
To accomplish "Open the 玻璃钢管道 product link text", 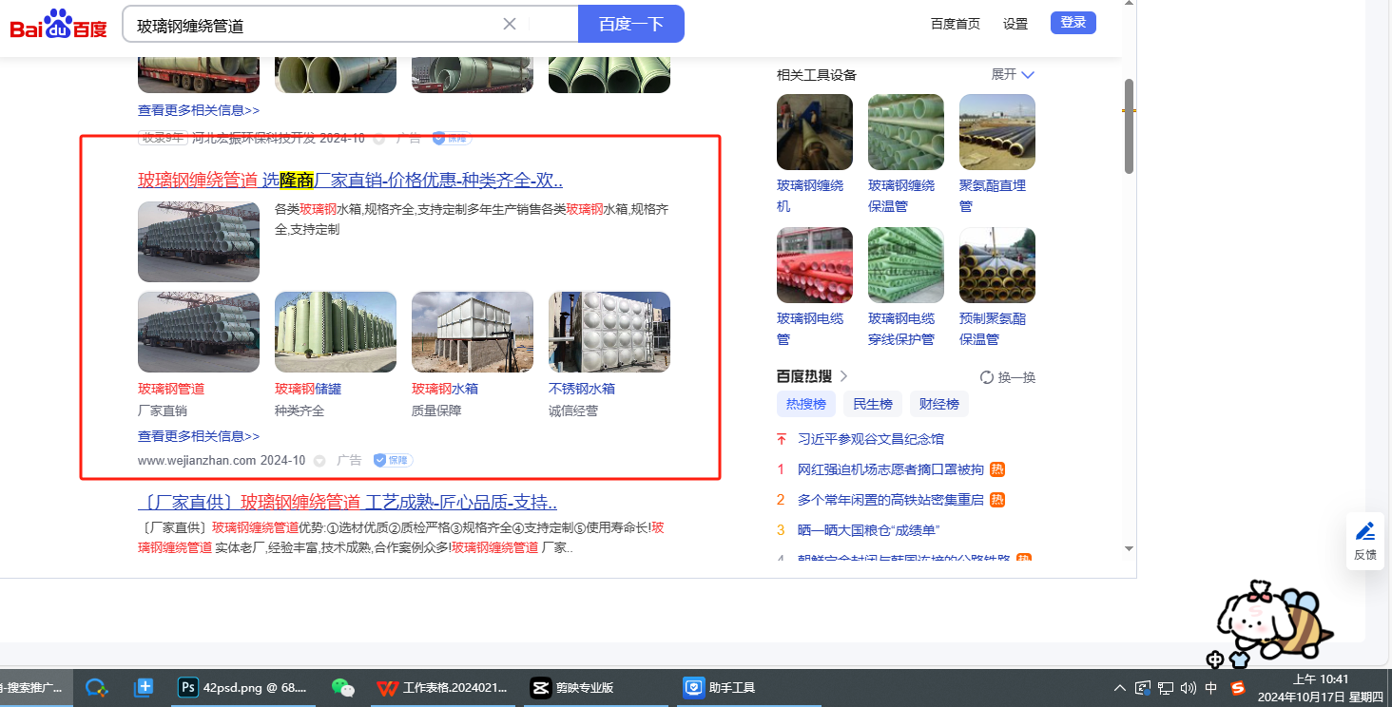I will tap(171, 389).
